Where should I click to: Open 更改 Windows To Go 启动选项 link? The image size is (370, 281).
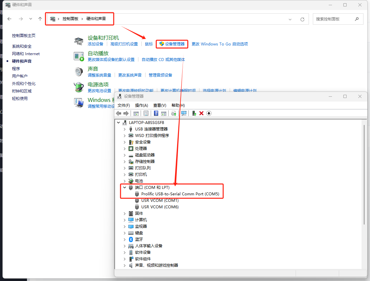pyautogui.click(x=220, y=44)
